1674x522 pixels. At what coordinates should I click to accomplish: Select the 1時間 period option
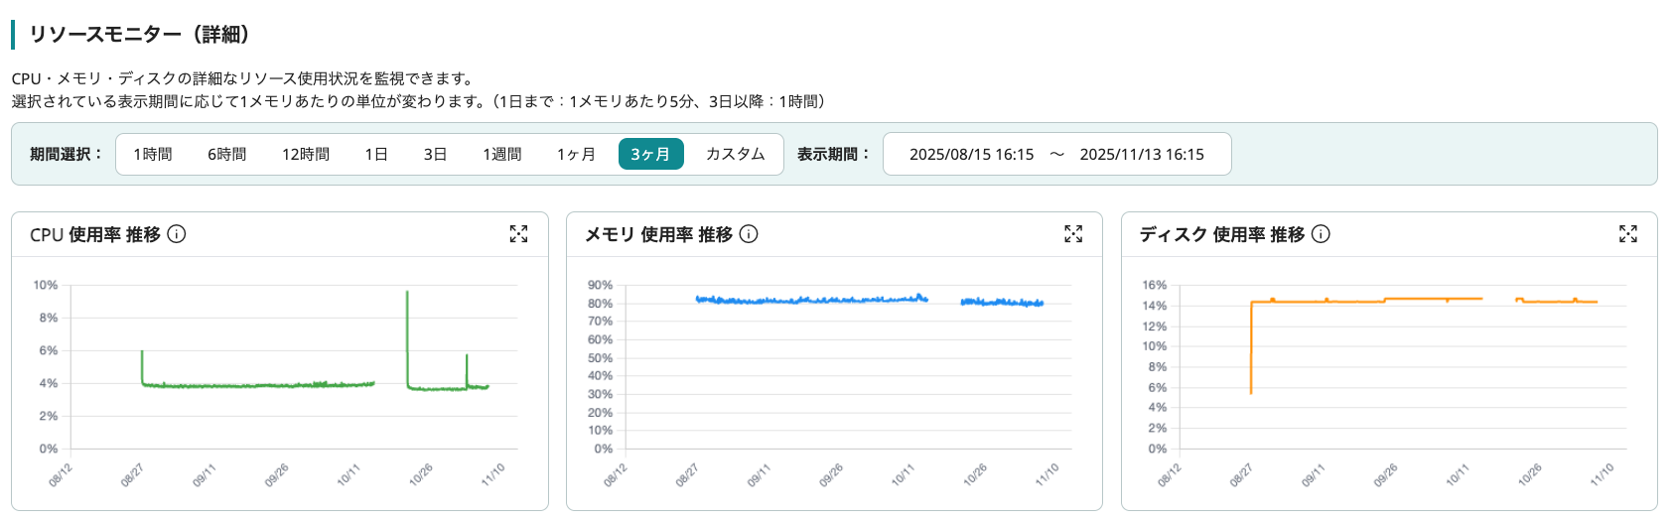(x=153, y=154)
